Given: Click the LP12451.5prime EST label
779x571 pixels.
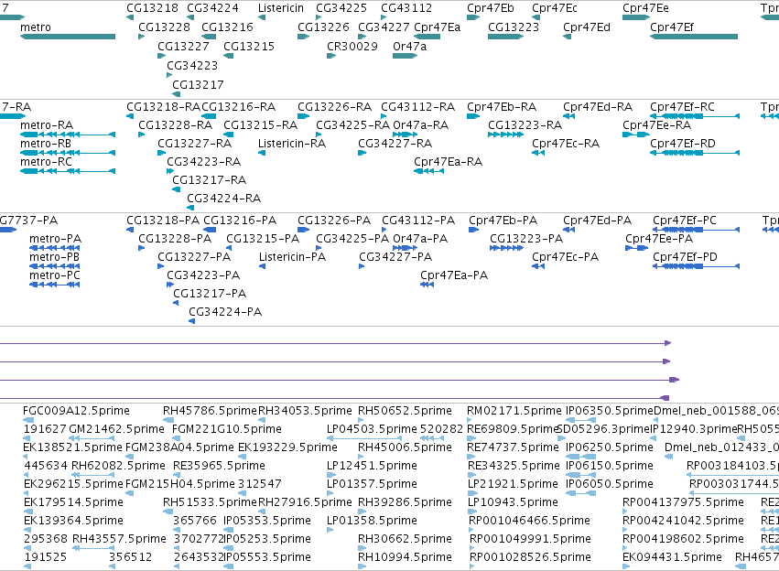Looking at the screenshot, I should pyautogui.click(x=373, y=467).
